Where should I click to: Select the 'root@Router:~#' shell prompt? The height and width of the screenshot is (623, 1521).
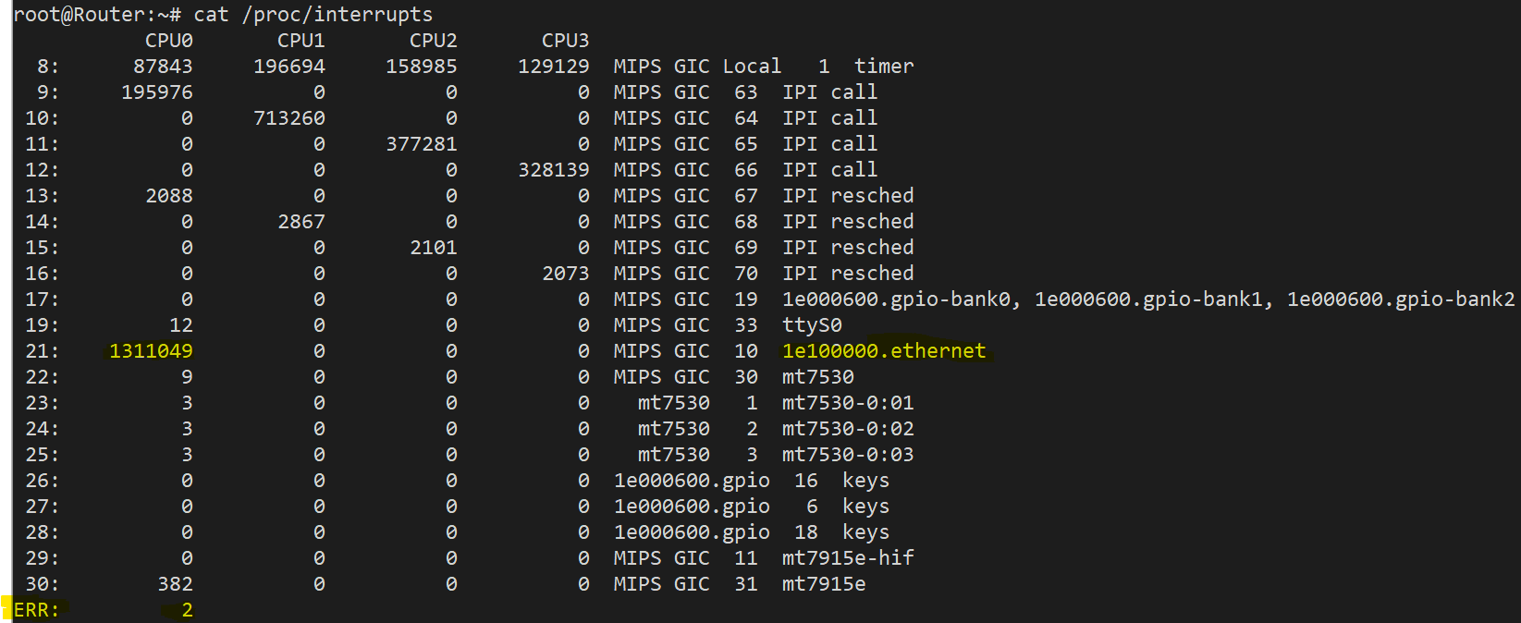97,15
